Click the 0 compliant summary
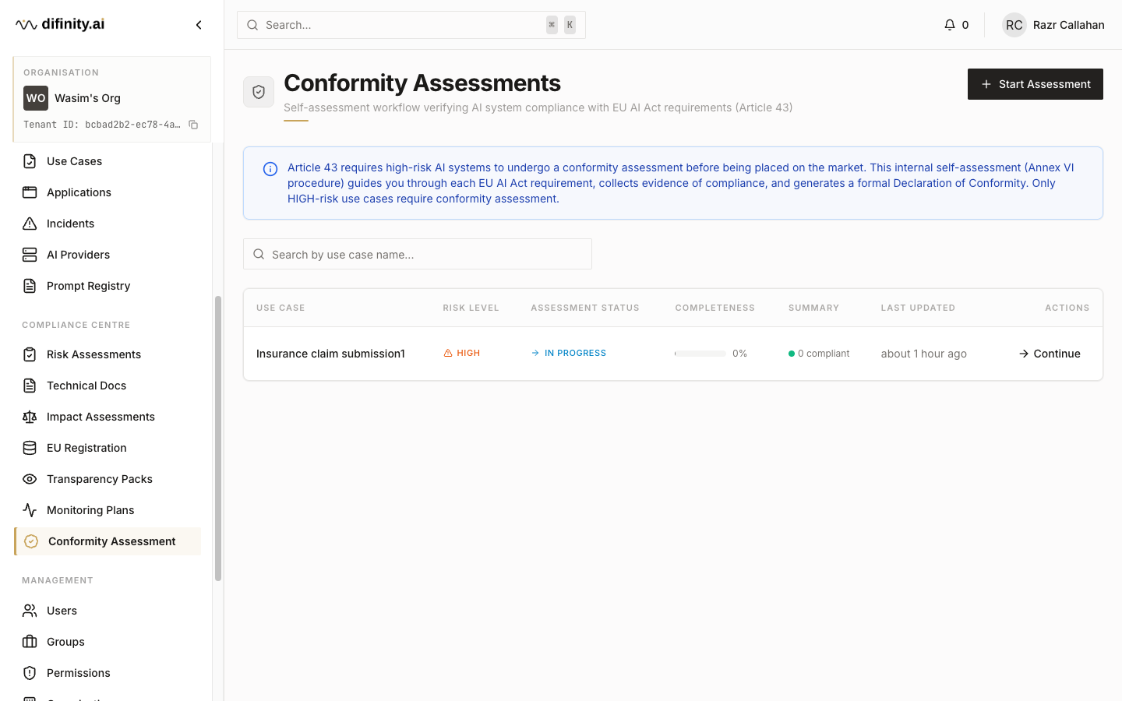The height and width of the screenshot is (701, 1122). point(819,354)
